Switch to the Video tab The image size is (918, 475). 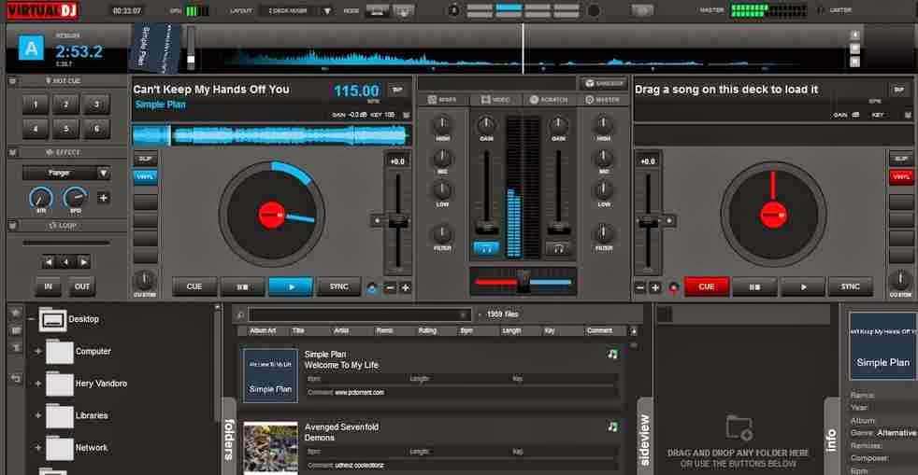pyautogui.click(x=495, y=100)
